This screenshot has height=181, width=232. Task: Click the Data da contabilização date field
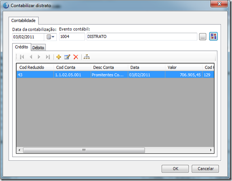click(28, 37)
